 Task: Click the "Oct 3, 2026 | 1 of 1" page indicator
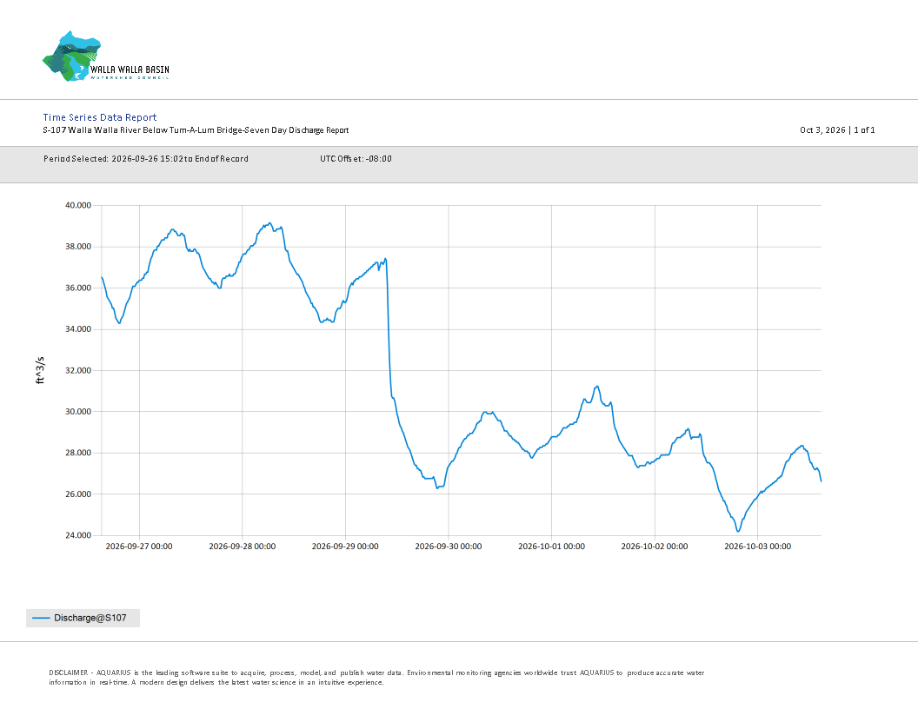tap(837, 129)
